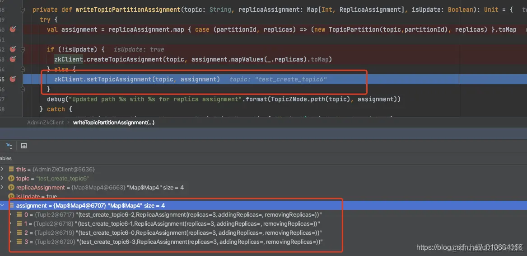The height and width of the screenshot is (256, 527).
Task: Collapse the if (!isUpdate) block fold marker
Action: click(23, 49)
